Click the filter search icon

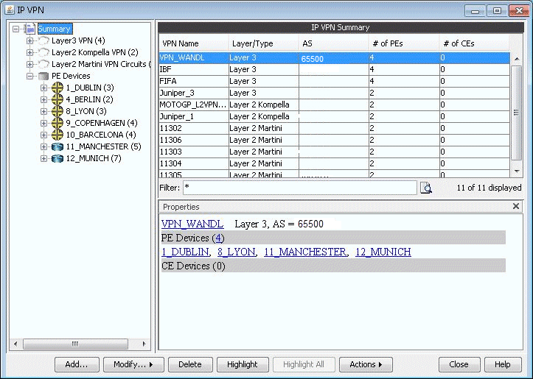[426, 188]
